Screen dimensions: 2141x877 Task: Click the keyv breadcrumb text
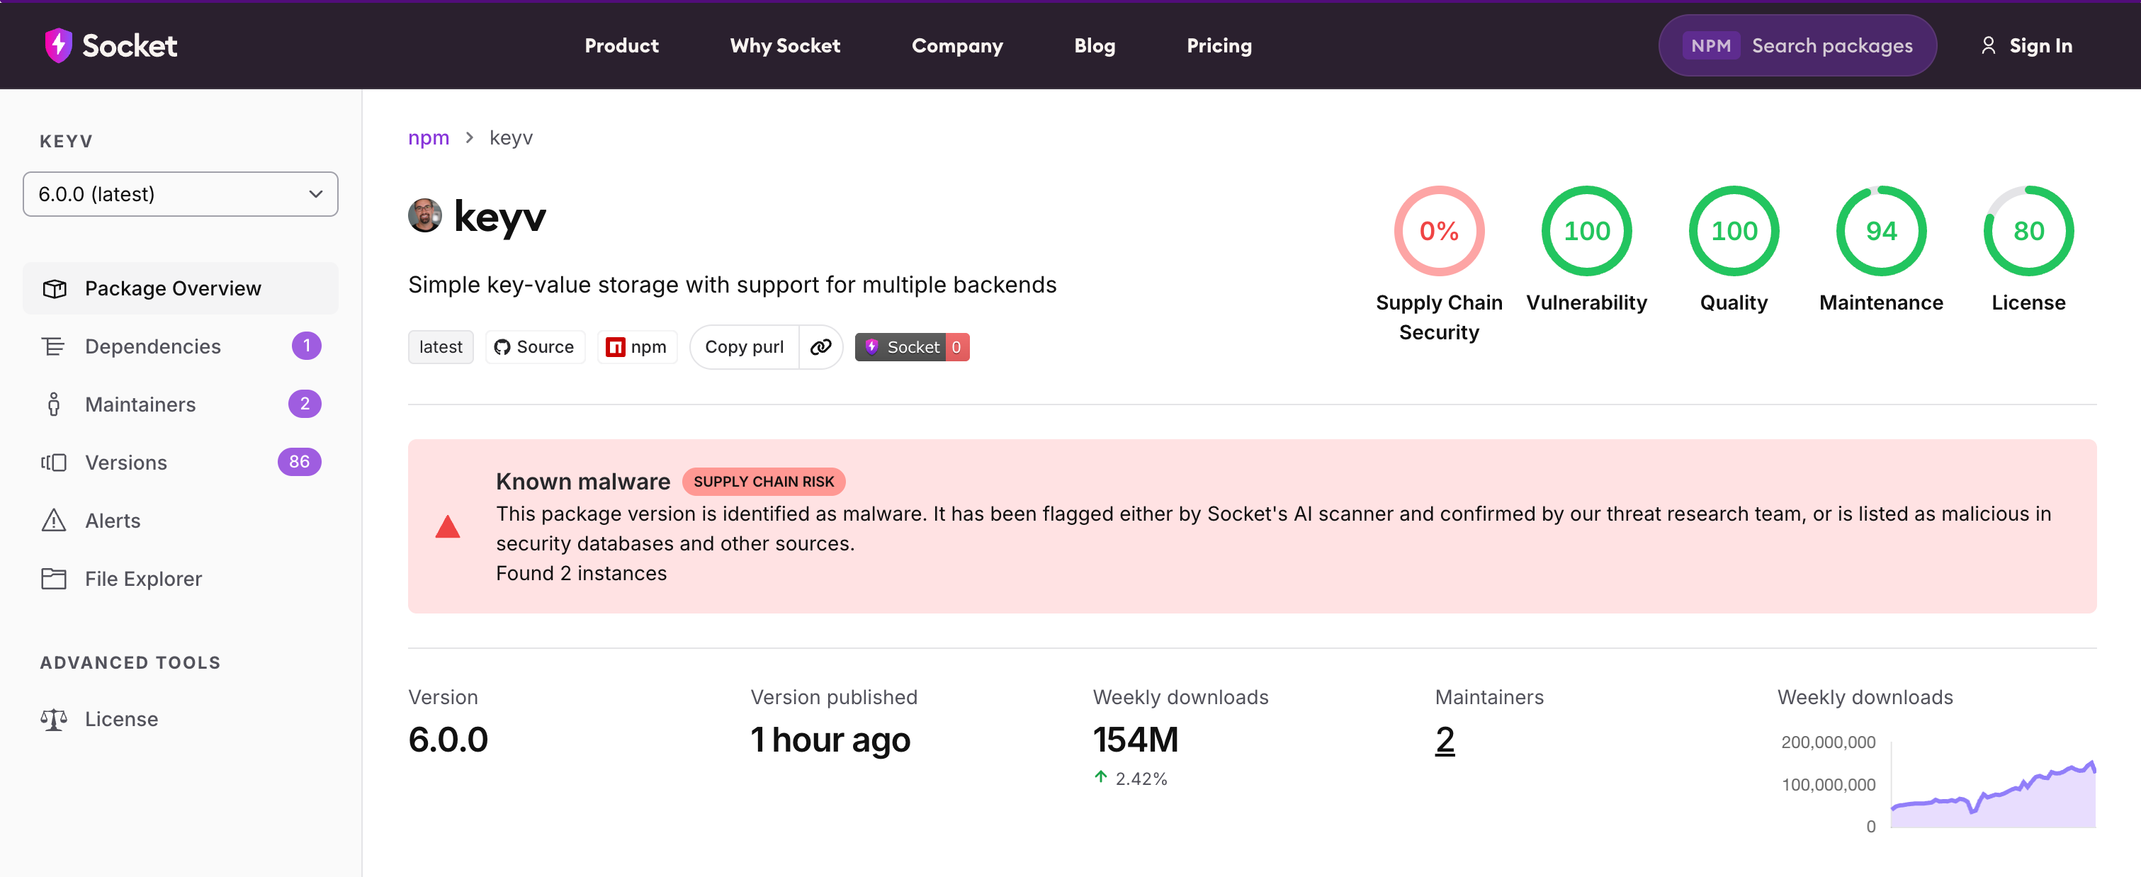[x=511, y=137]
